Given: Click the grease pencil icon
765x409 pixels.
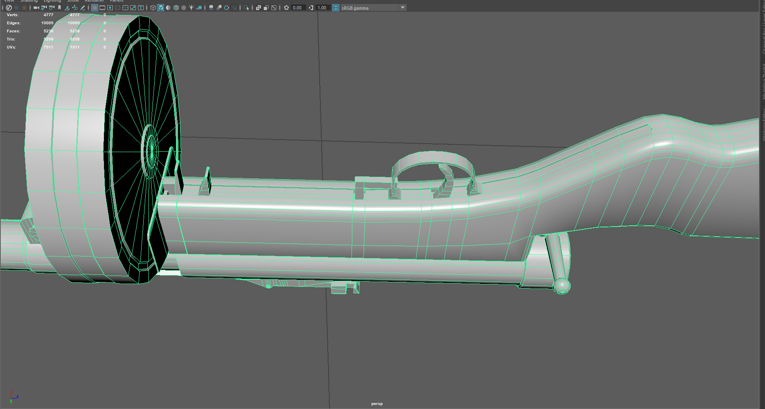Looking at the screenshot, I should [x=83, y=8].
